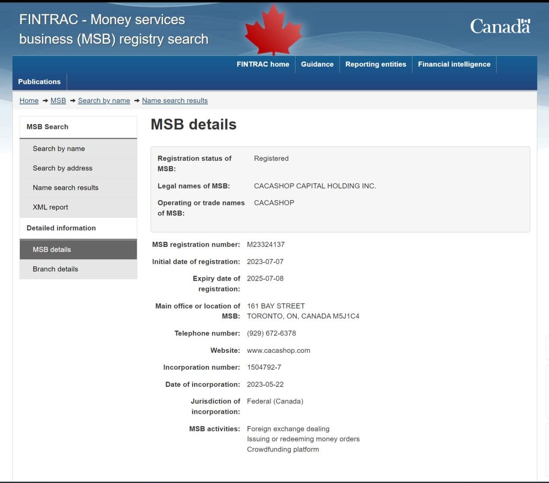Click the FINTRAC registry search page title
Viewport: 549px width, 483px height.
114,29
